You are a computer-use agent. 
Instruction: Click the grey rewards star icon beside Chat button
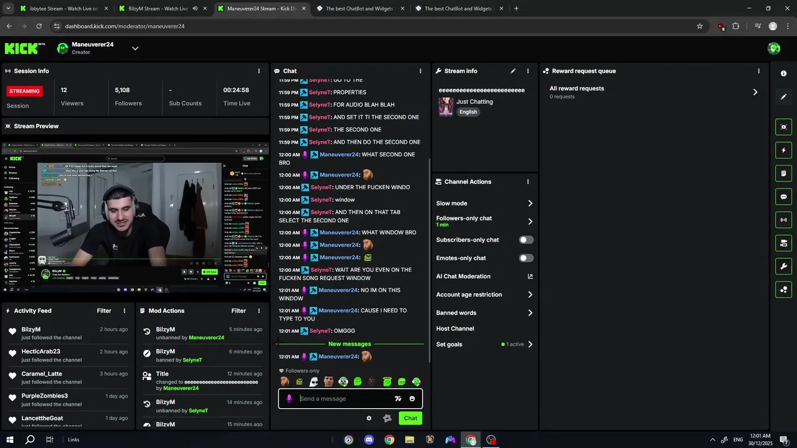[387, 418]
